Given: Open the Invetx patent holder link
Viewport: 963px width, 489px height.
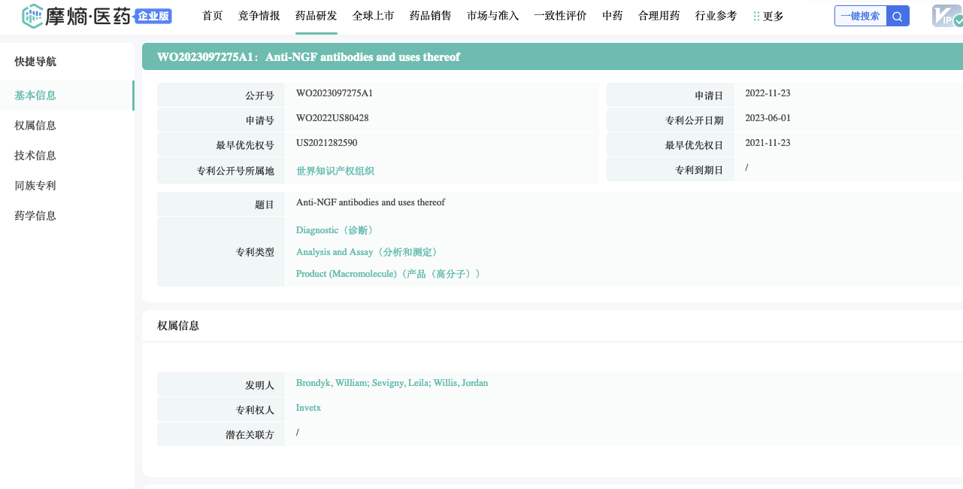Looking at the screenshot, I should click(x=308, y=408).
